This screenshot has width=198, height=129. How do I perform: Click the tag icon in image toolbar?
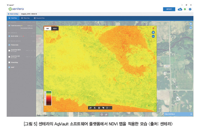point(103,108)
